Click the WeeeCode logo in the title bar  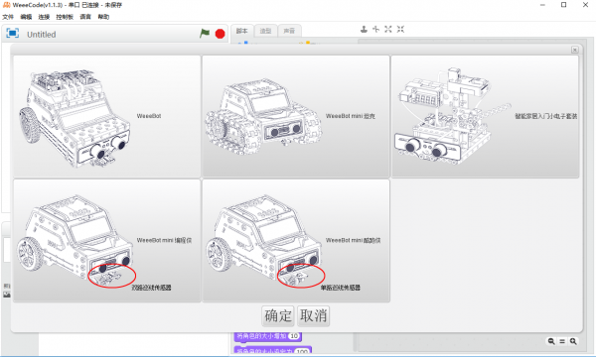point(7,5)
